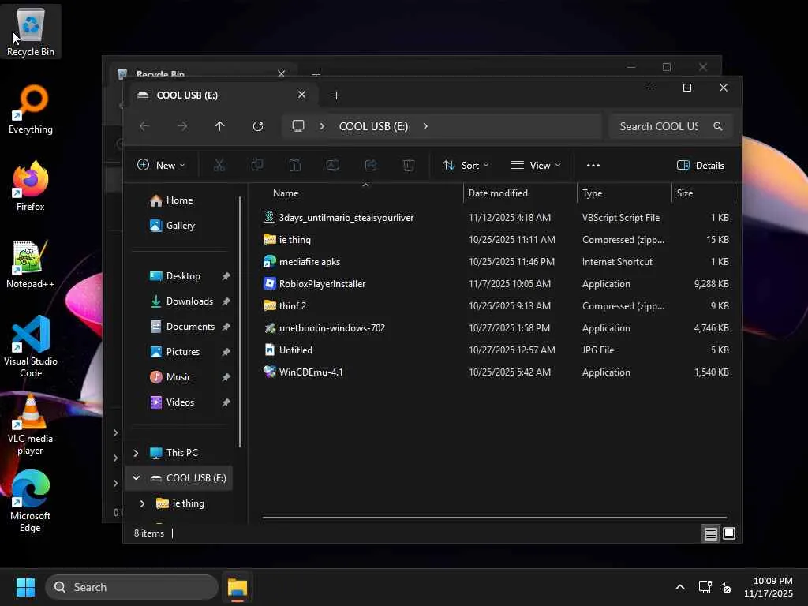Viewport: 808px width, 606px height.
Task: Open Videos quick access folder
Action: (x=180, y=402)
